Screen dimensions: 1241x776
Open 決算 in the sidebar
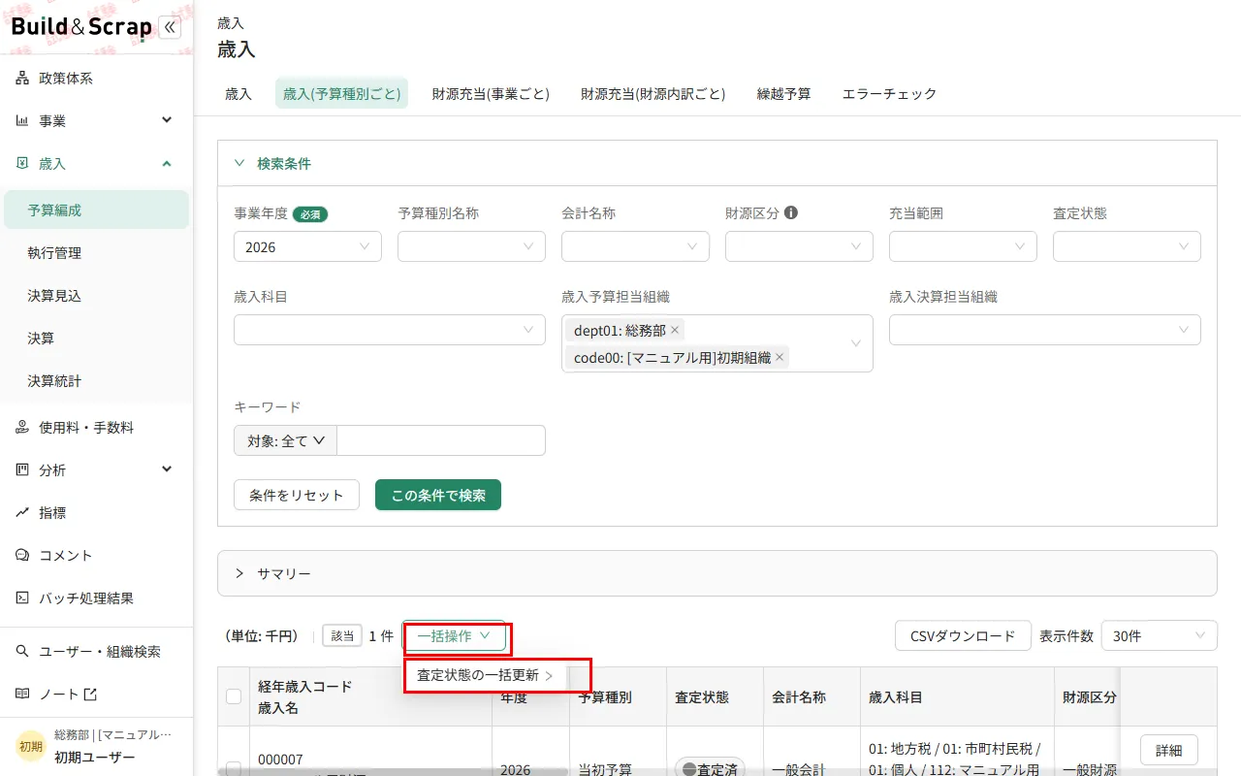click(x=96, y=339)
